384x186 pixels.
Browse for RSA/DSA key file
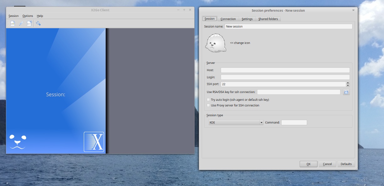pyautogui.click(x=346, y=92)
